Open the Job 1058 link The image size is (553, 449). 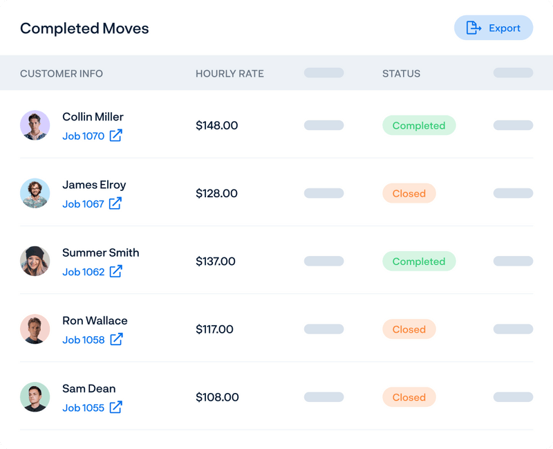tap(83, 340)
